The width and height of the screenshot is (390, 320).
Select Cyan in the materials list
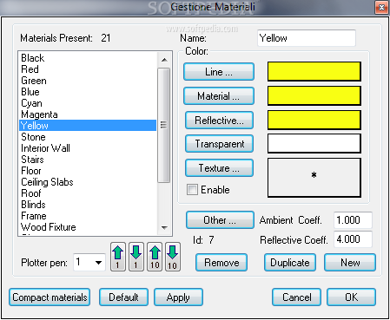tap(88, 103)
